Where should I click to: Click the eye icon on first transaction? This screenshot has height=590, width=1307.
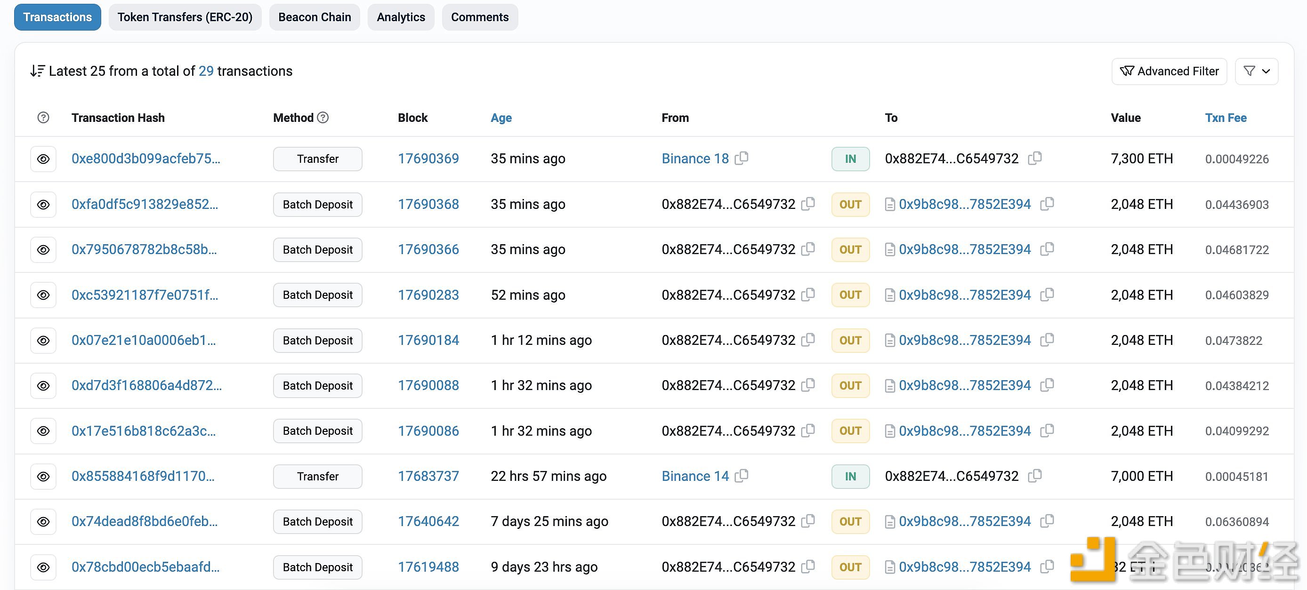pos(42,159)
